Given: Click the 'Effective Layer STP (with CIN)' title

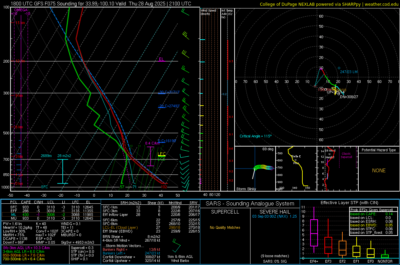Looking at the screenshot, I should point(349,203).
